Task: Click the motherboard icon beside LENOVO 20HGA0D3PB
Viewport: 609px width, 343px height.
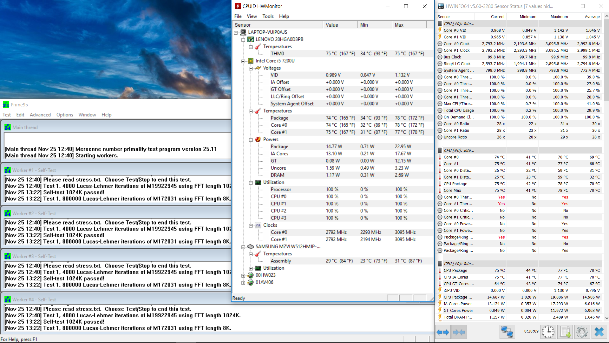Action: (x=251, y=39)
